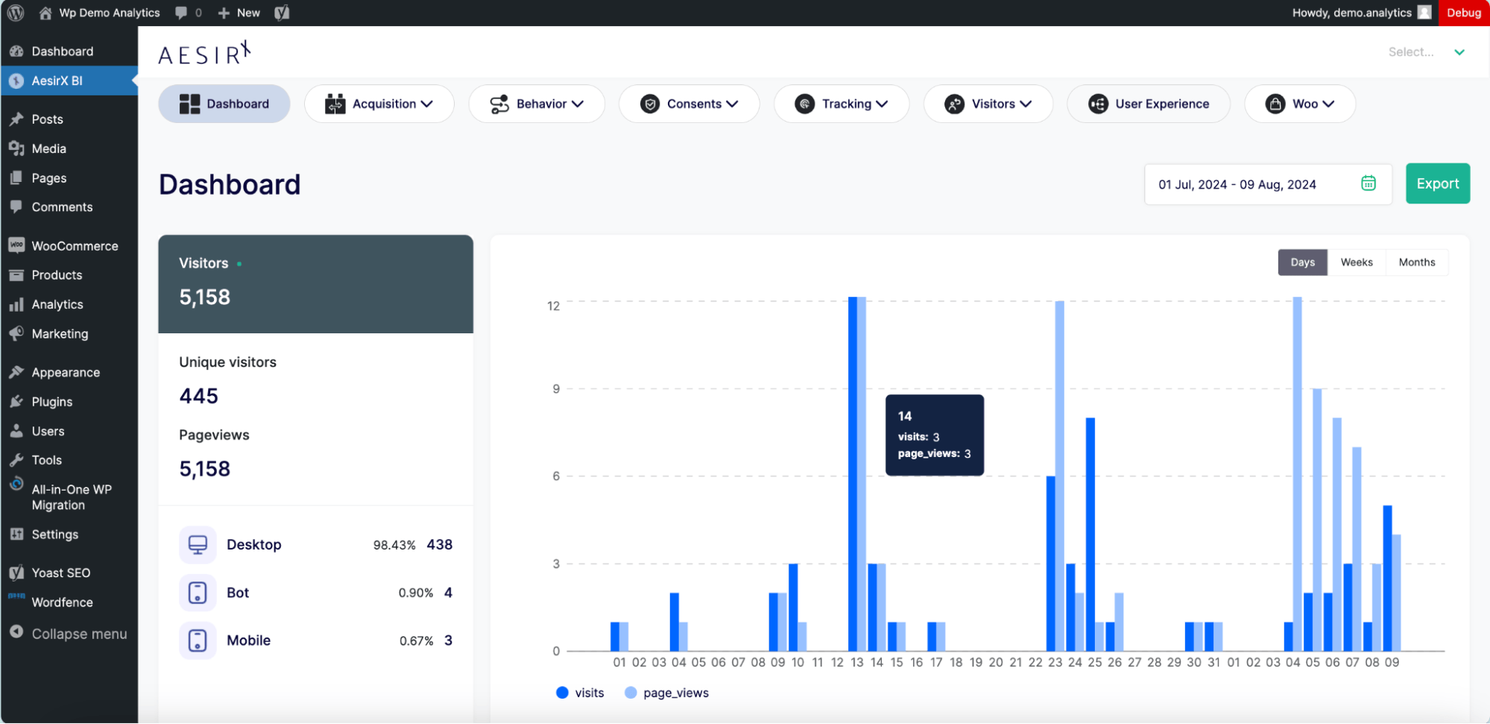Viewport: 1490px width, 724px height.
Task: Click the Collapse menu arrow icon
Action: pos(16,632)
